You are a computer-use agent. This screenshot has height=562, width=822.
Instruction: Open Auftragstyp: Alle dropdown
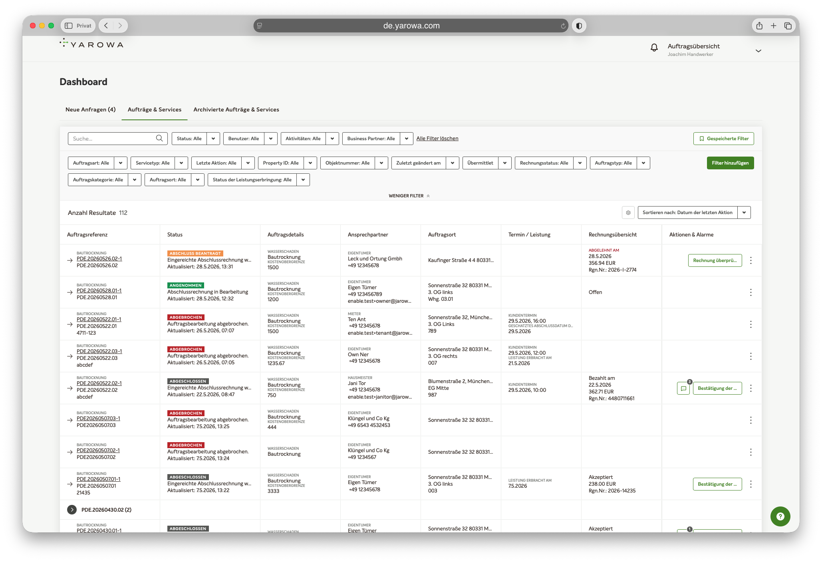pyautogui.click(x=619, y=163)
